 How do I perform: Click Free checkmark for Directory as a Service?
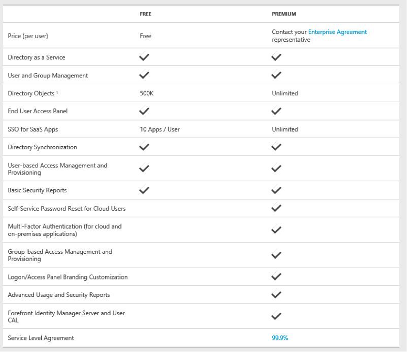tap(144, 57)
